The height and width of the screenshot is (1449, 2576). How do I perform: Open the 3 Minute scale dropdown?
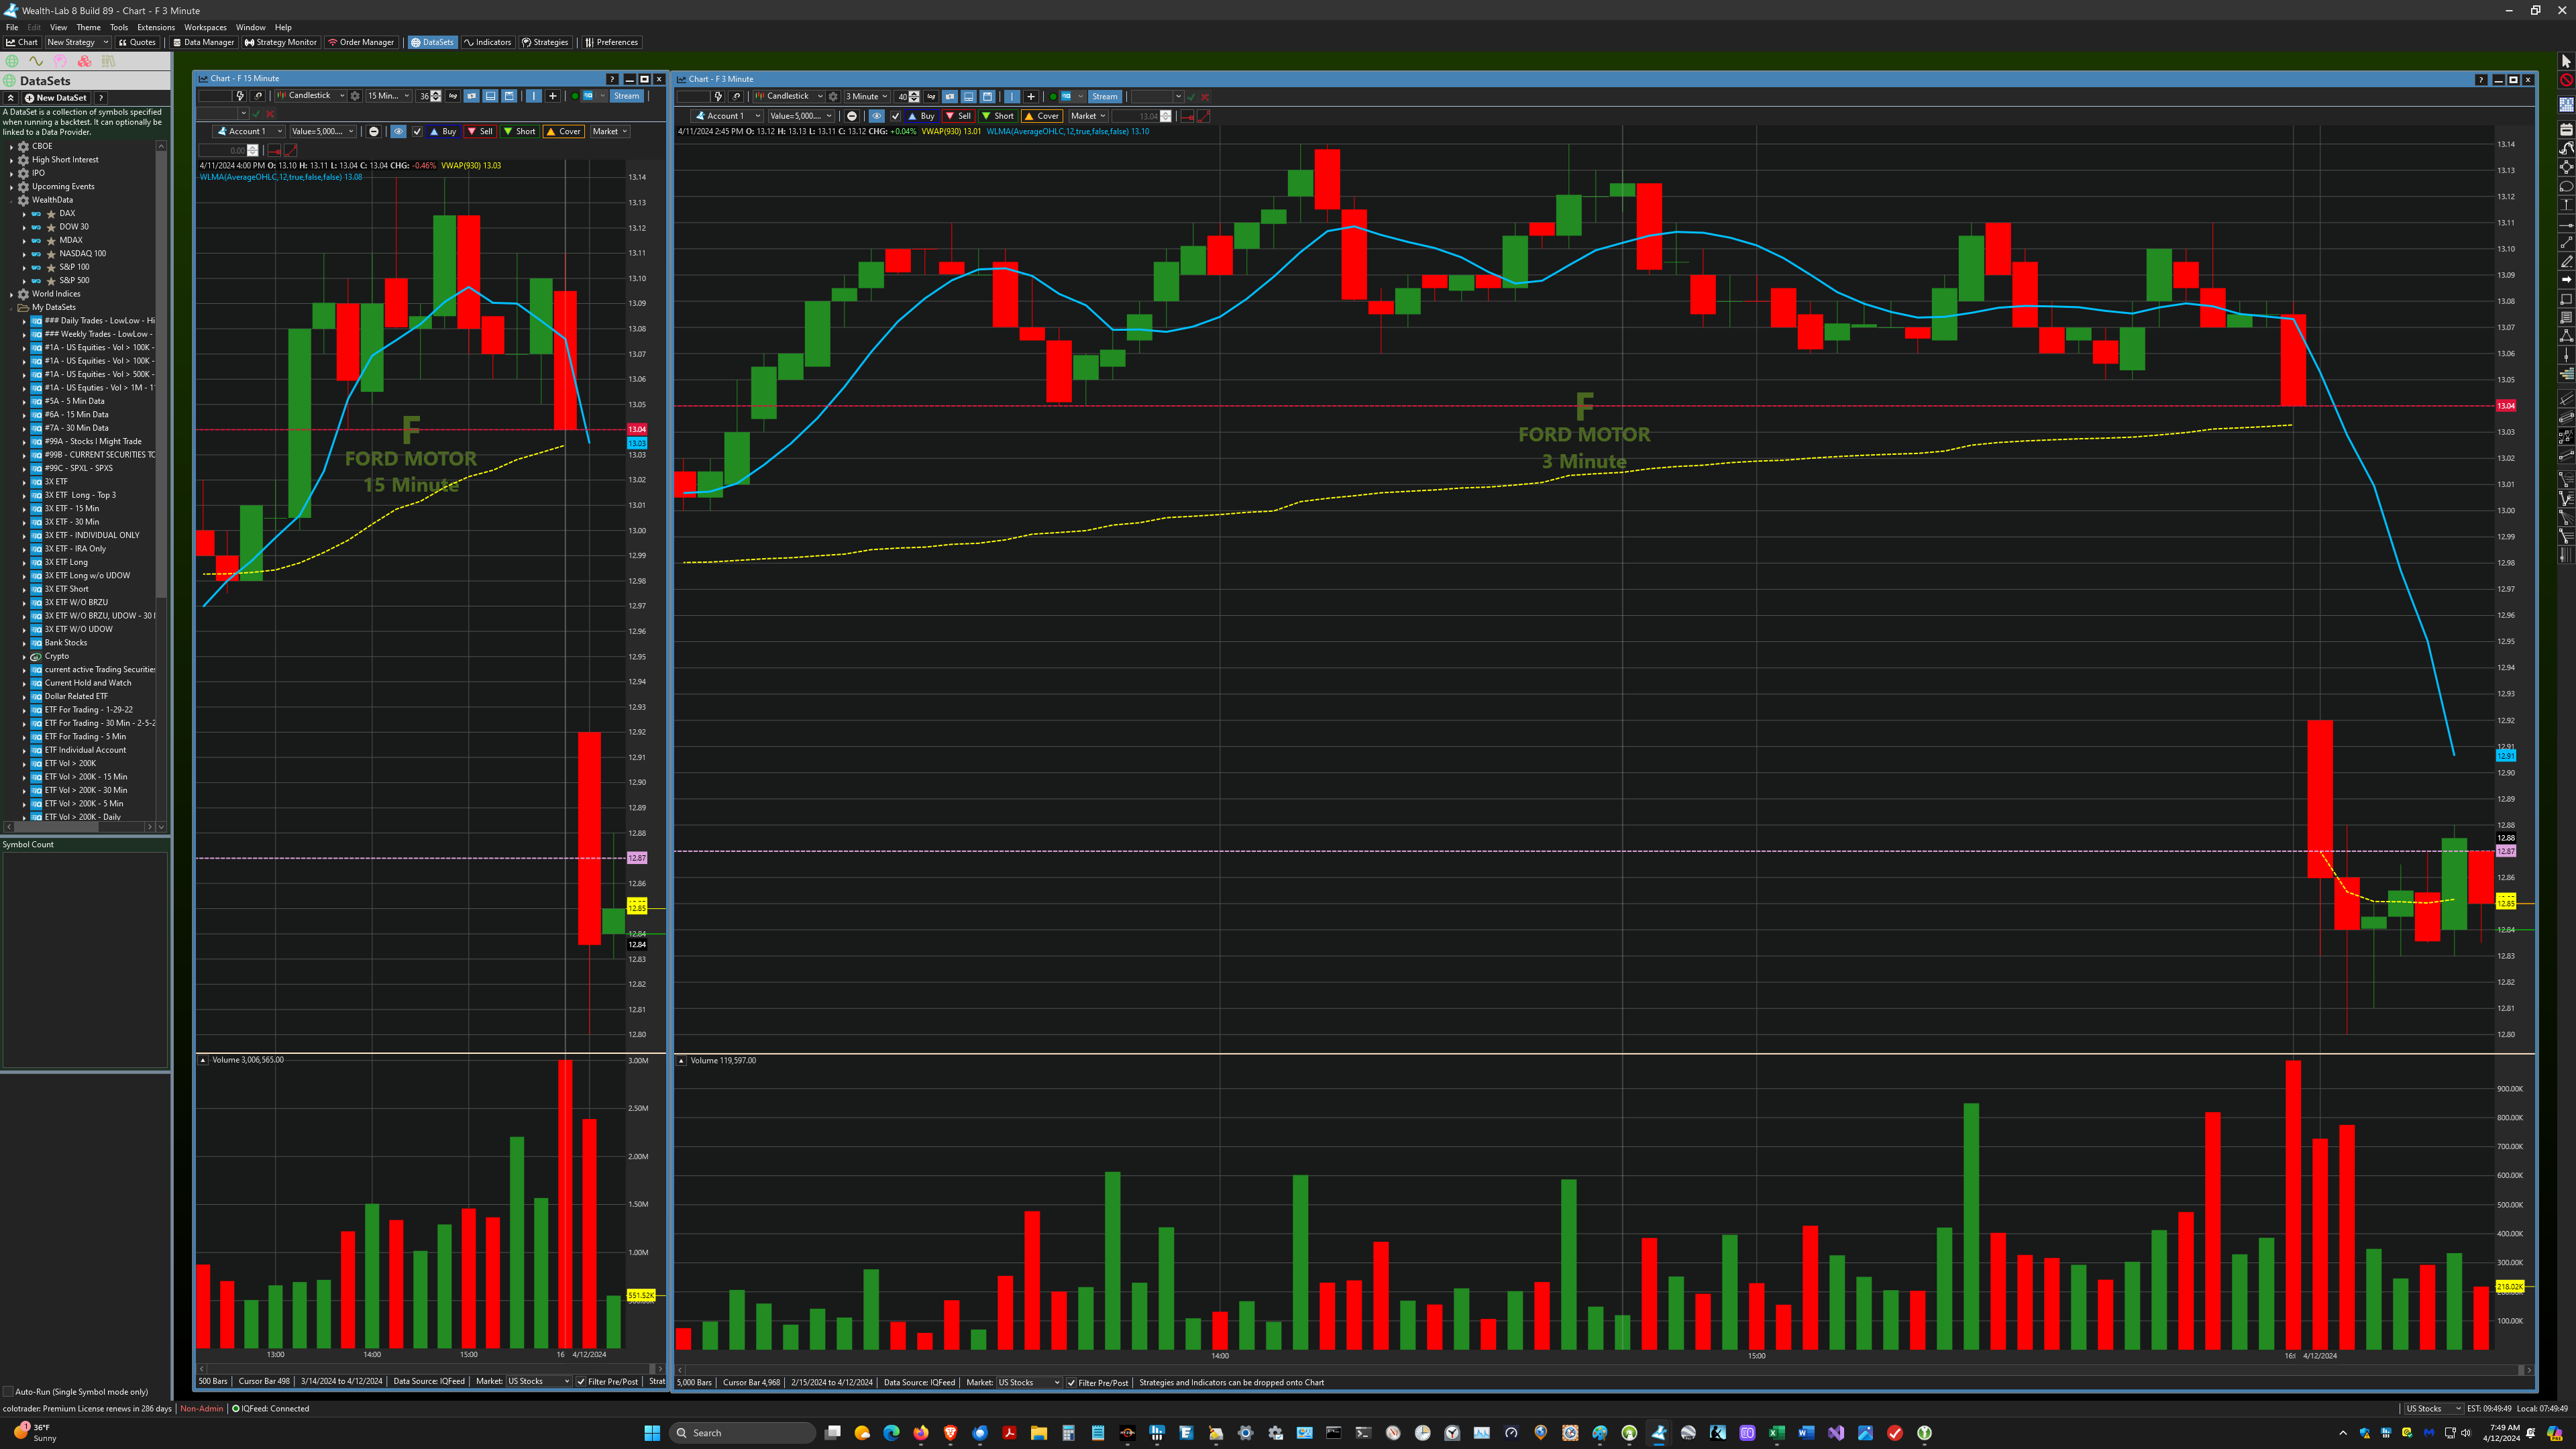(x=868, y=96)
